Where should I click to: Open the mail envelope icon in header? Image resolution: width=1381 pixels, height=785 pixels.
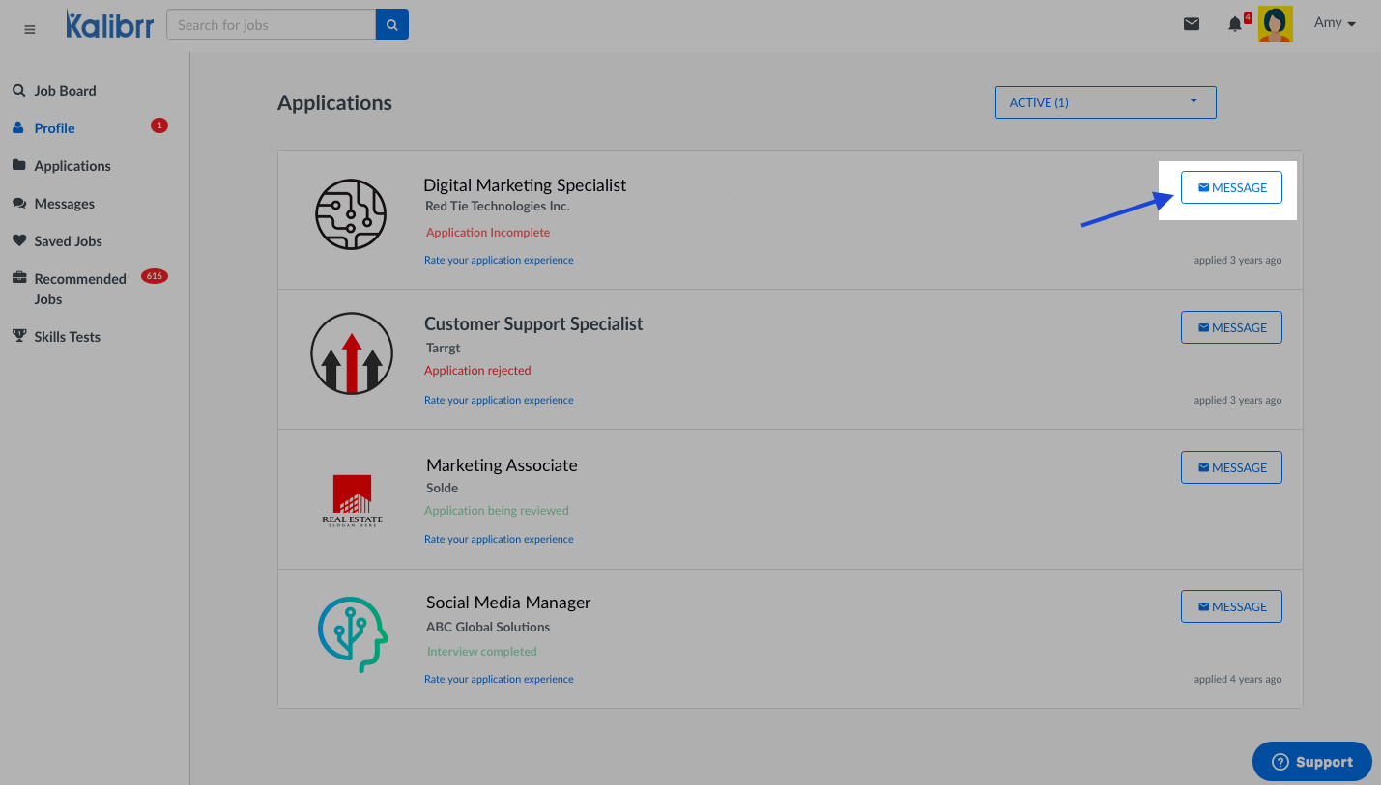click(x=1192, y=24)
